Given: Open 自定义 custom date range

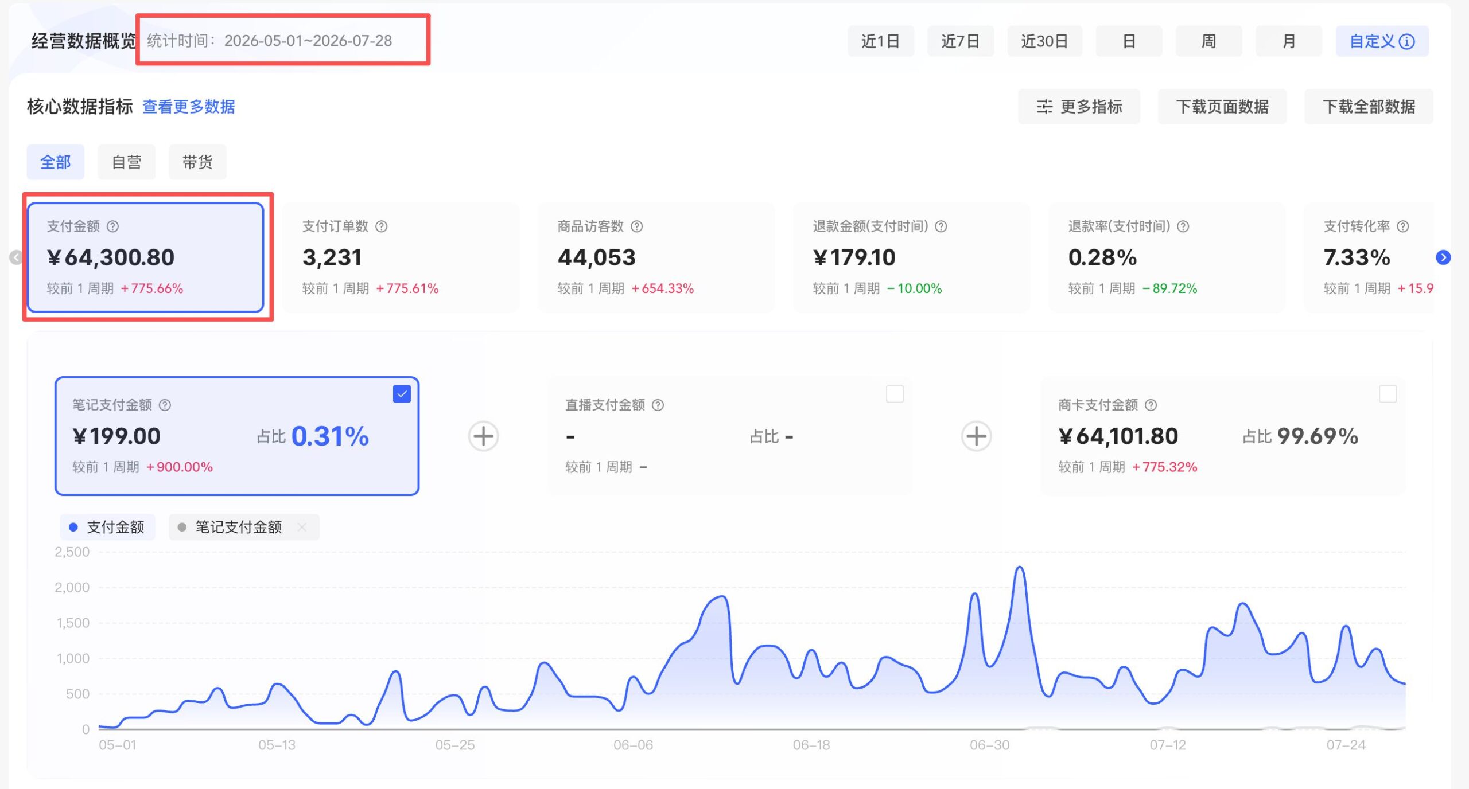Looking at the screenshot, I should 1382,41.
